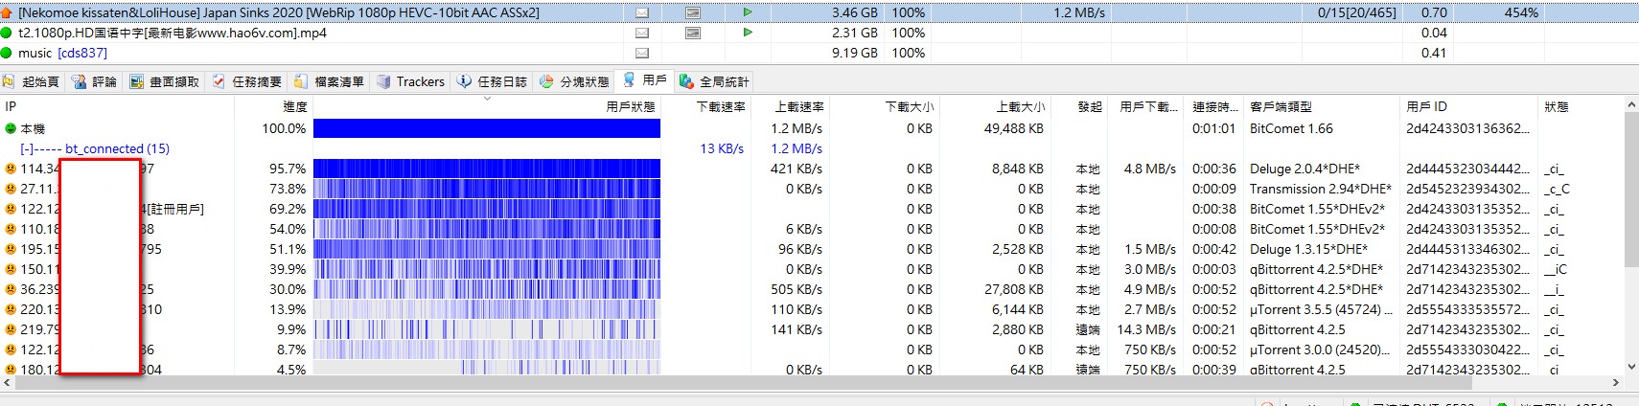Click green status dot of t2.1080p.HD task
Image resolution: width=1639 pixels, height=406 pixels.
tap(7, 33)
